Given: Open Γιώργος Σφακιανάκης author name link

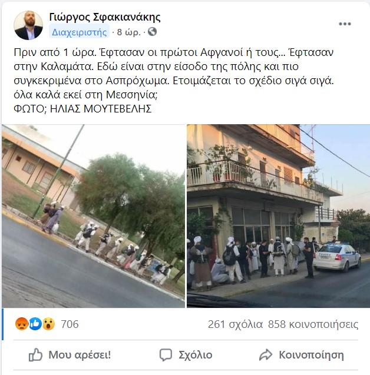Looking at the screenshot, I should coord(105,17).
